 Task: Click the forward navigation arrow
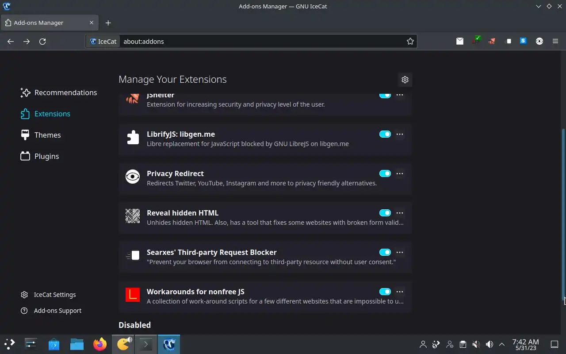(x=27, y=41)
